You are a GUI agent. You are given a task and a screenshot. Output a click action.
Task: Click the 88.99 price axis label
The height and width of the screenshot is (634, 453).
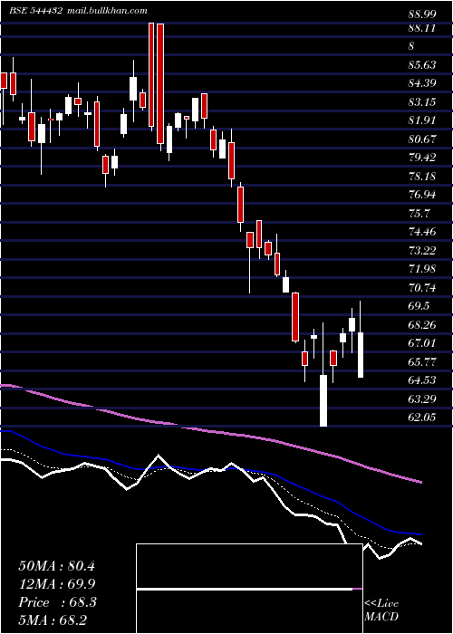(x=422, y=14)
